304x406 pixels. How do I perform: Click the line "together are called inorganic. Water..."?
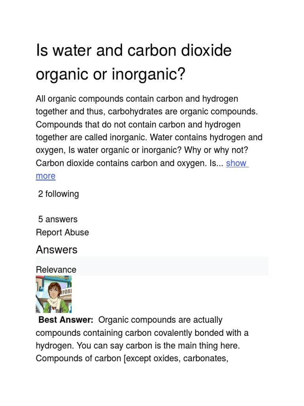tap(149, 138)
